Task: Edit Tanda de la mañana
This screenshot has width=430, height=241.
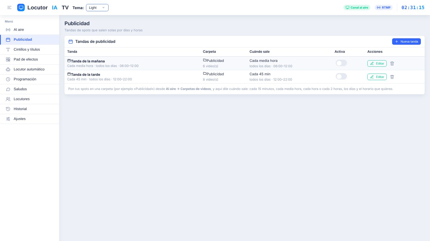Action: click(377, 63)
